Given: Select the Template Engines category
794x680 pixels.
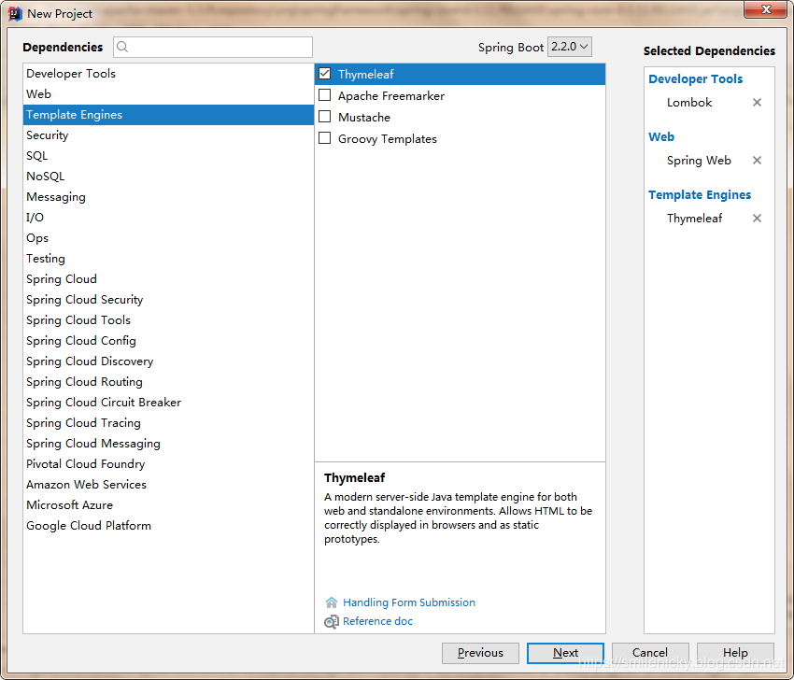Looking at the screenshot, I should tap(168, 115).
